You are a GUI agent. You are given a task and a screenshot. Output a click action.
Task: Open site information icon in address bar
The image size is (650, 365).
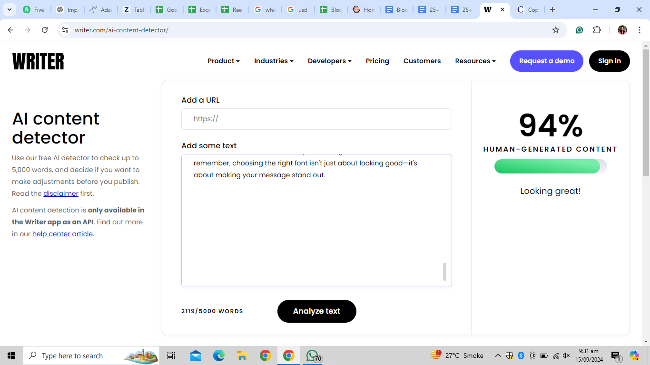[66, 30]
